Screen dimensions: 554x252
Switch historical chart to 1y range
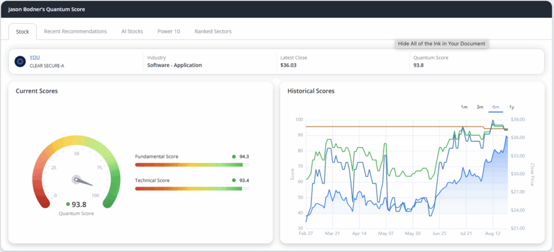[x=512, y=107]
